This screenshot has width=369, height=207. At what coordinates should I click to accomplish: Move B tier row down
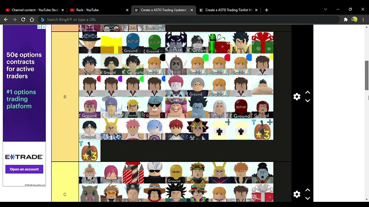(x=308, y=101)
